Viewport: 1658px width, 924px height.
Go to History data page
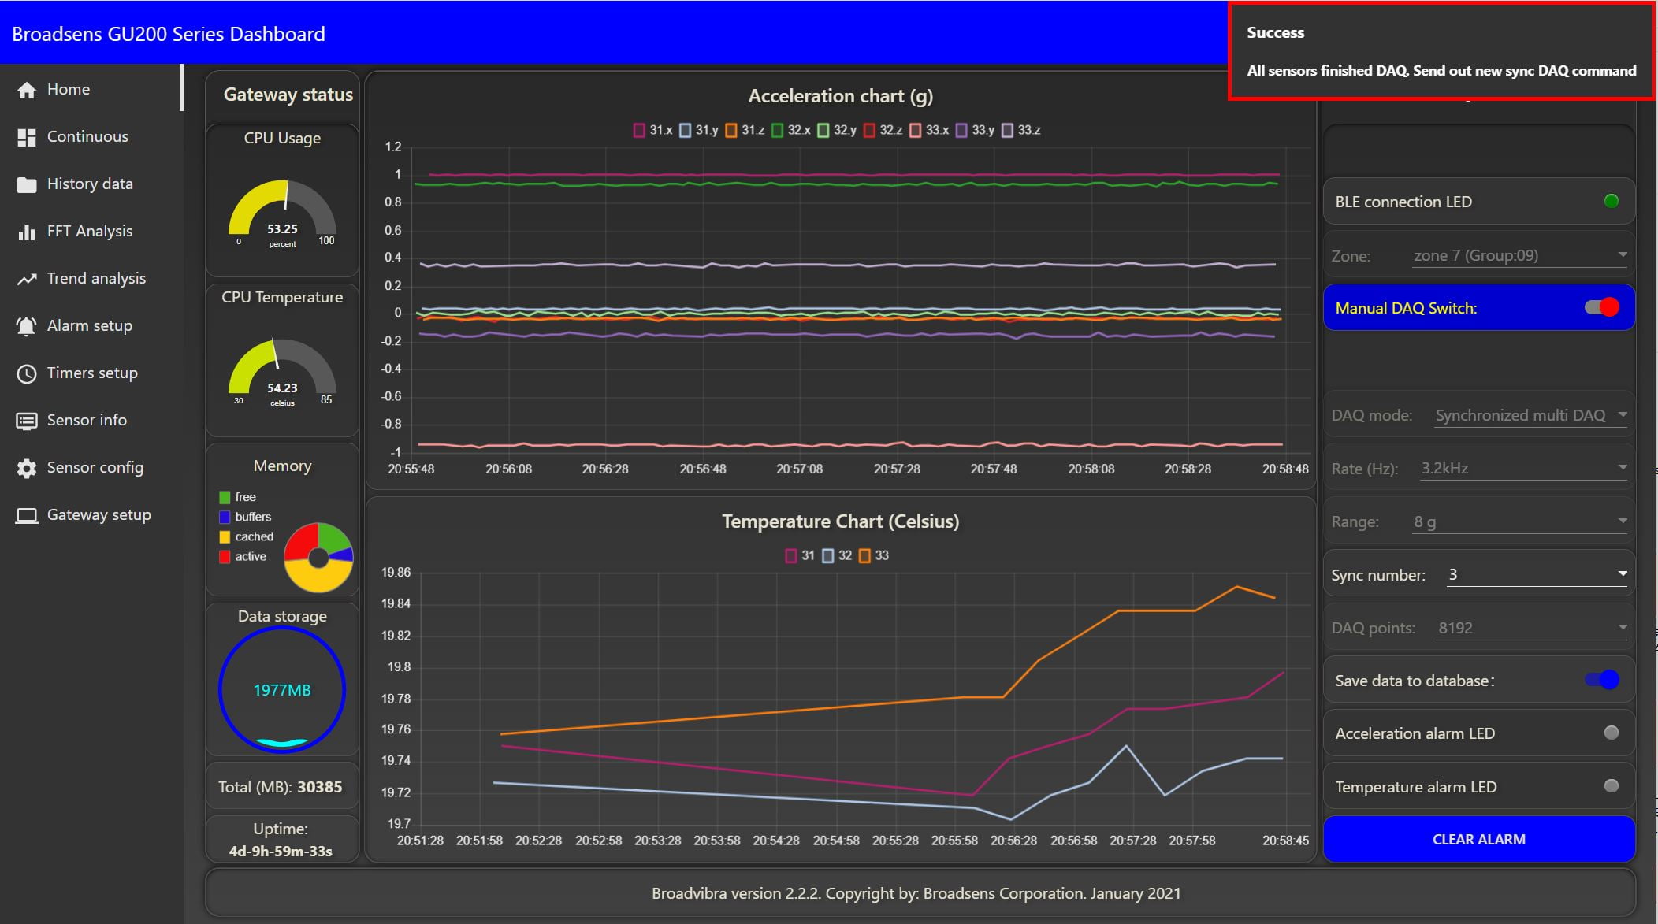pos(90,184)
